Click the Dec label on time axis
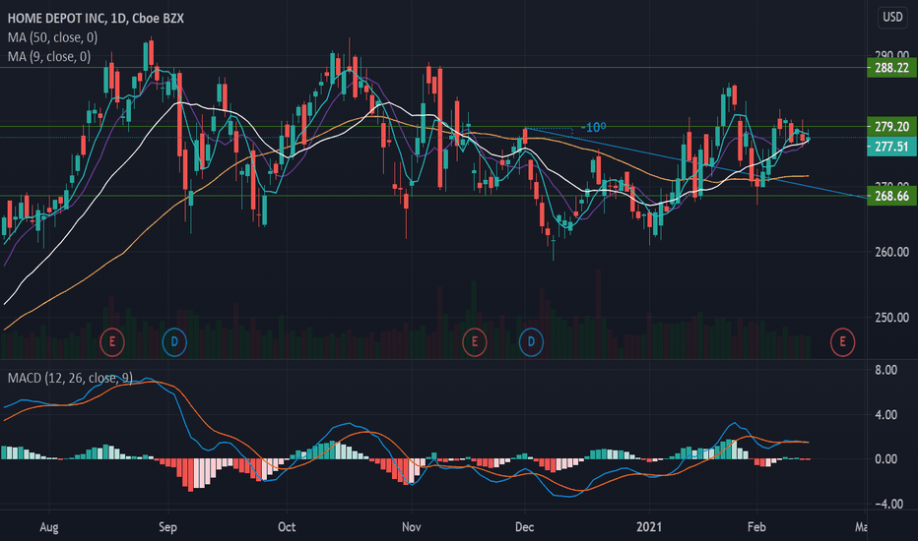Image resolution: width=918 pixels, height=541 pixels. (x=525, y=527)
